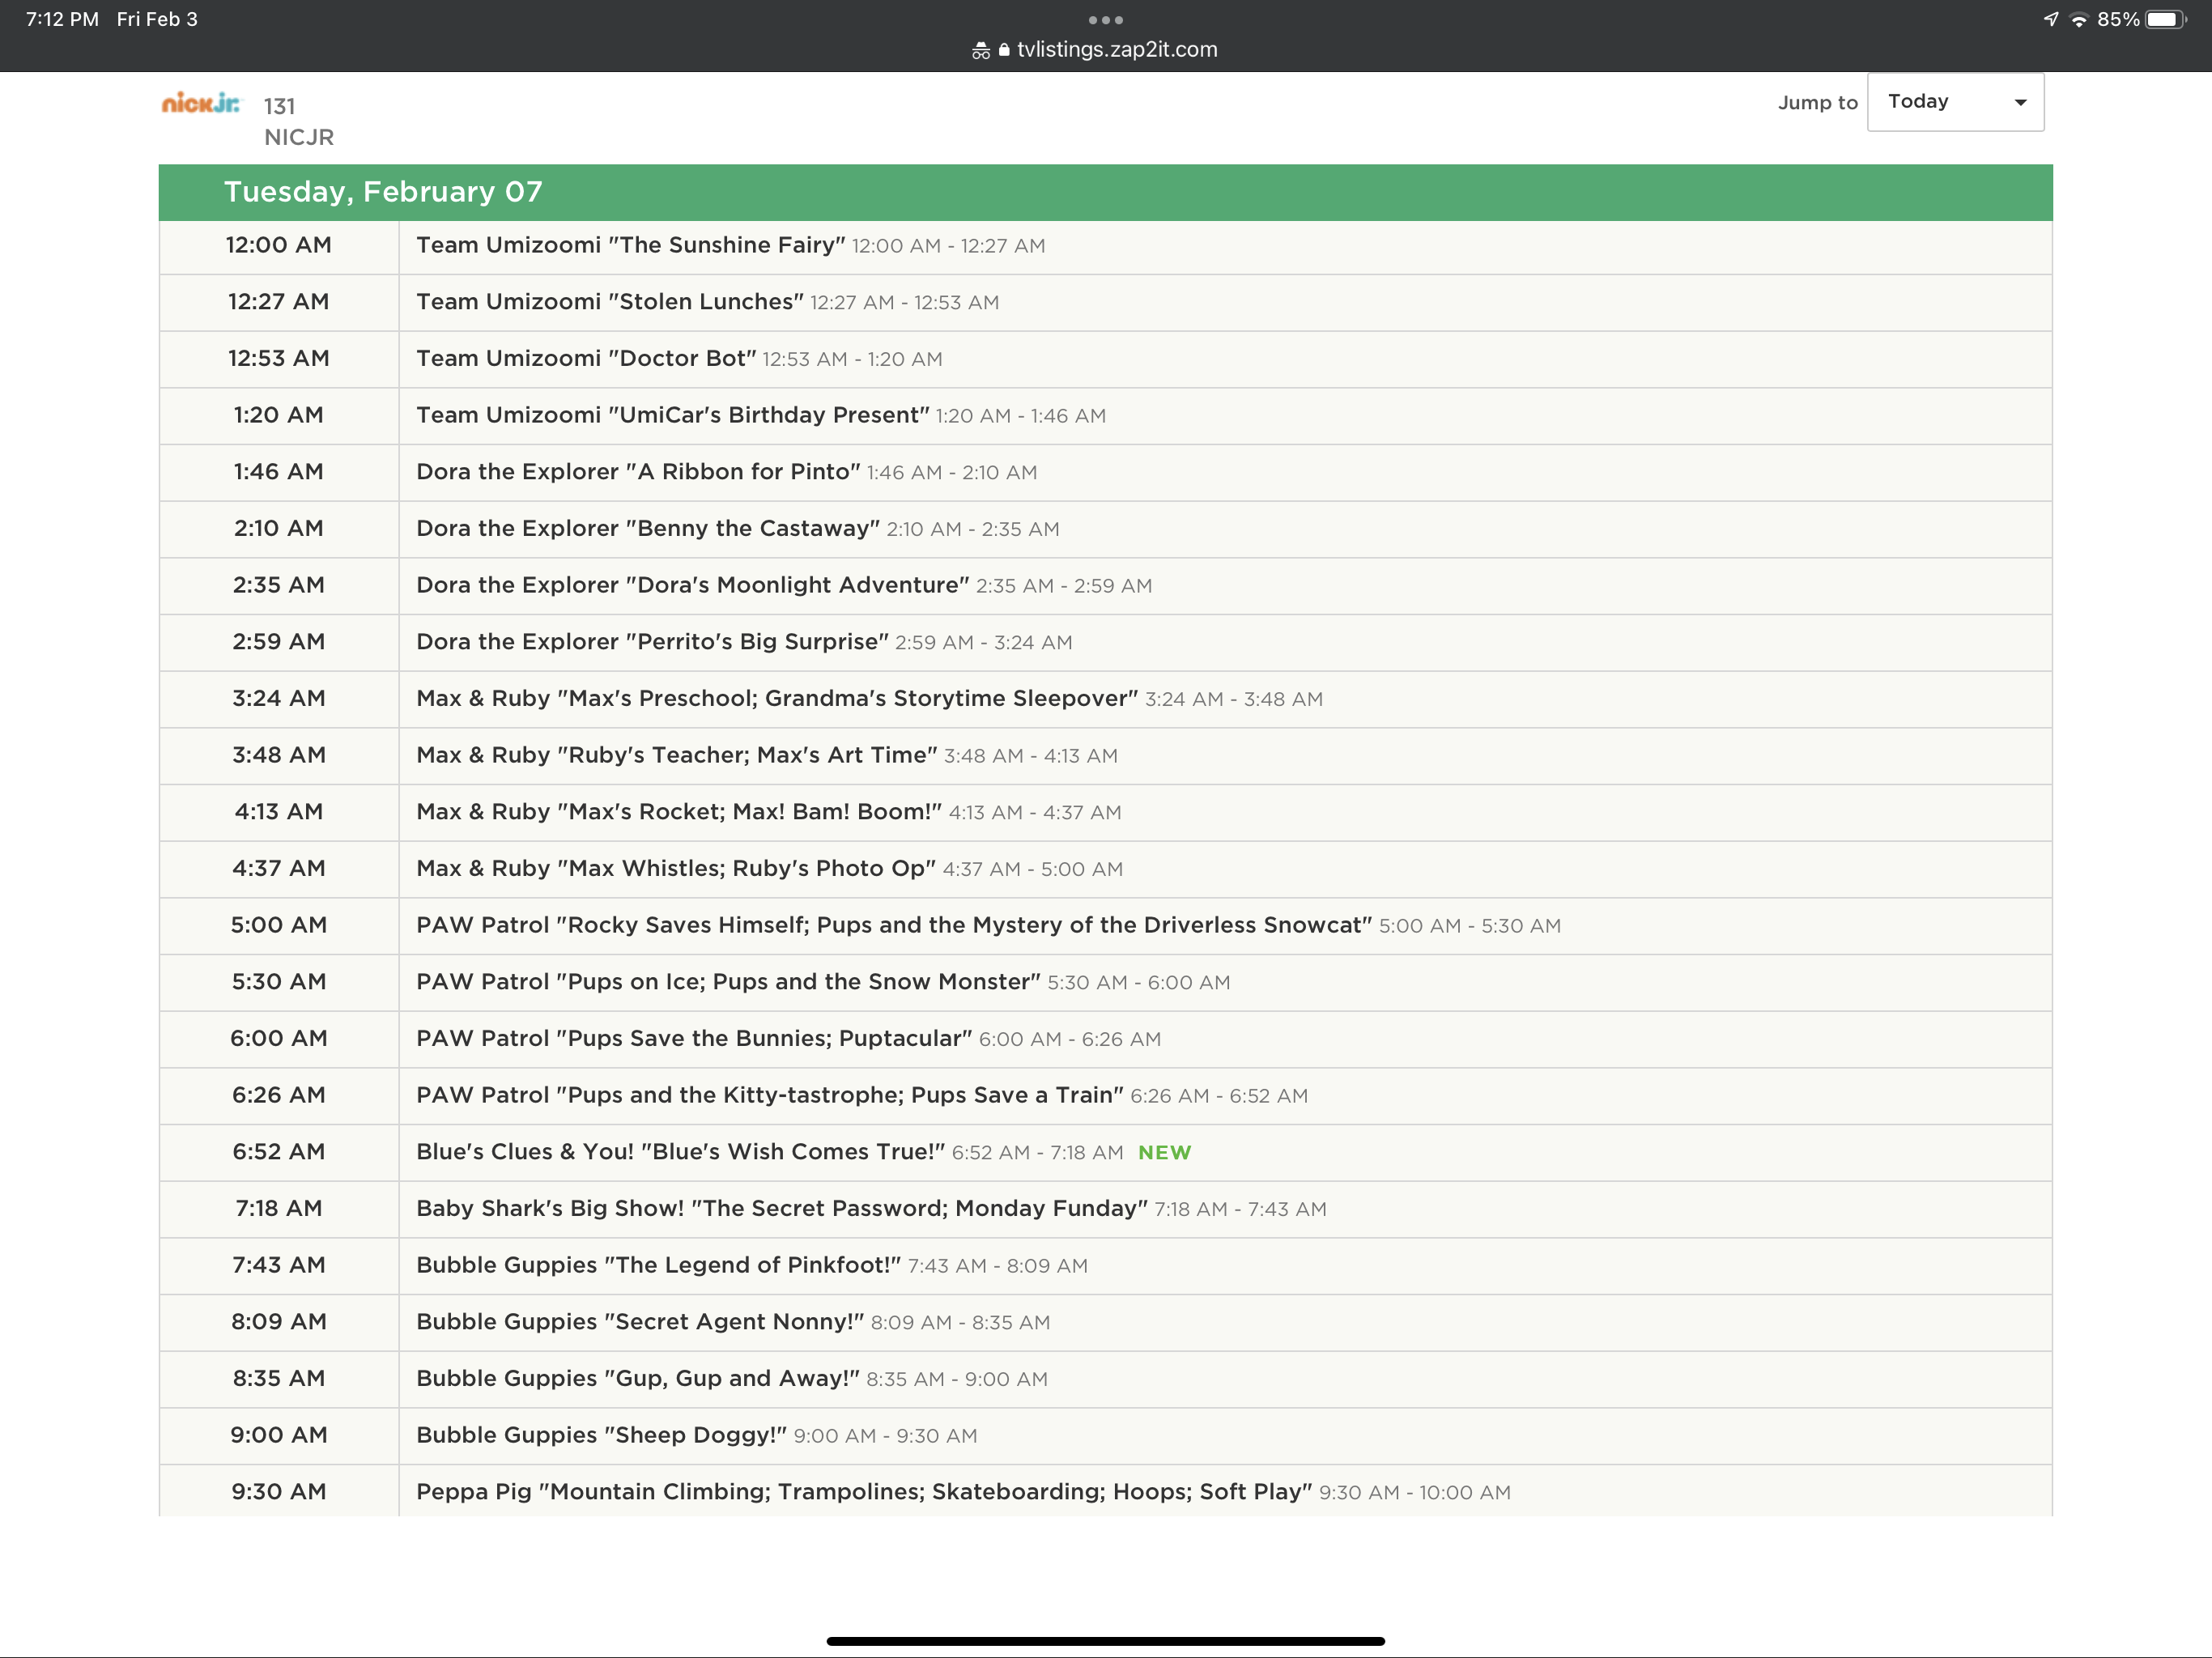
Task: Click the 6:00 AM time cell
Action: click(x=279, y=1039)
